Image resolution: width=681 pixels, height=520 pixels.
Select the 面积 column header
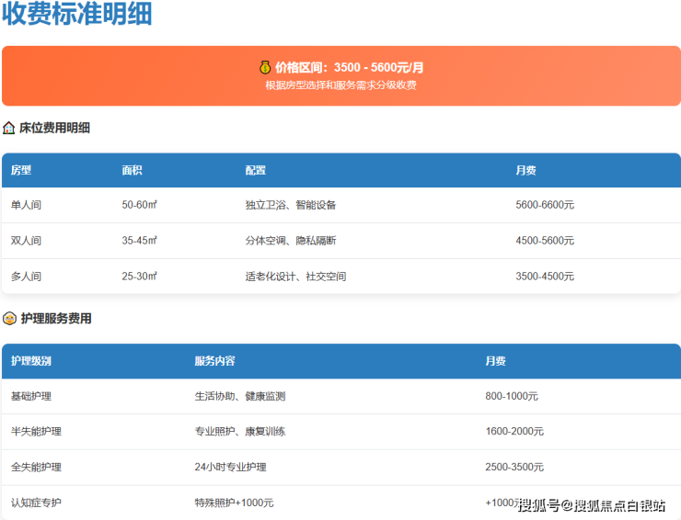click(132, 170)
